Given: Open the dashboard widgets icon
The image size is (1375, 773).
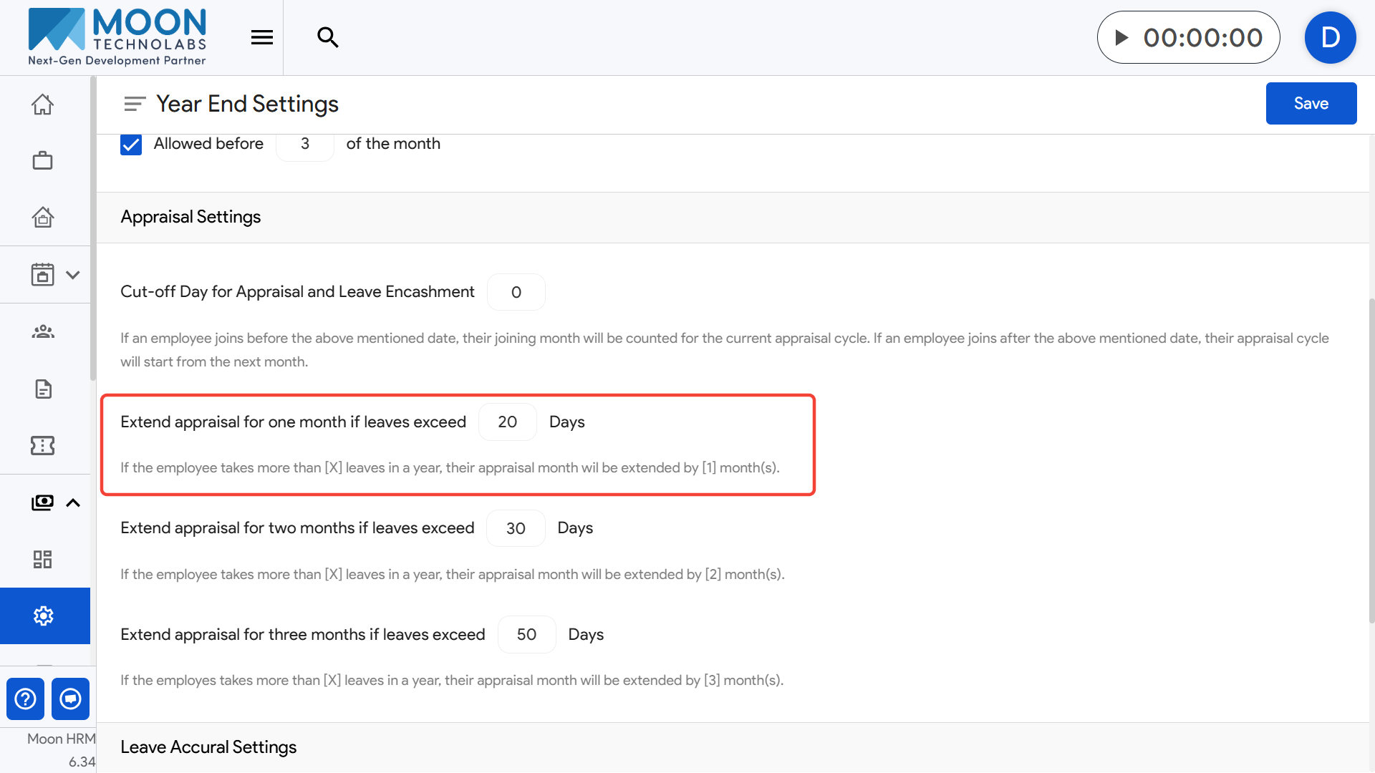Looking at the screenshot, I should [42, 559].
